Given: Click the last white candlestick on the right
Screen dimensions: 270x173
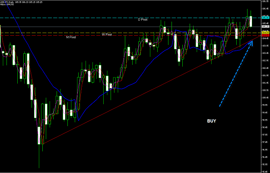Looking at the screenshot, I should tap(251, 21).
